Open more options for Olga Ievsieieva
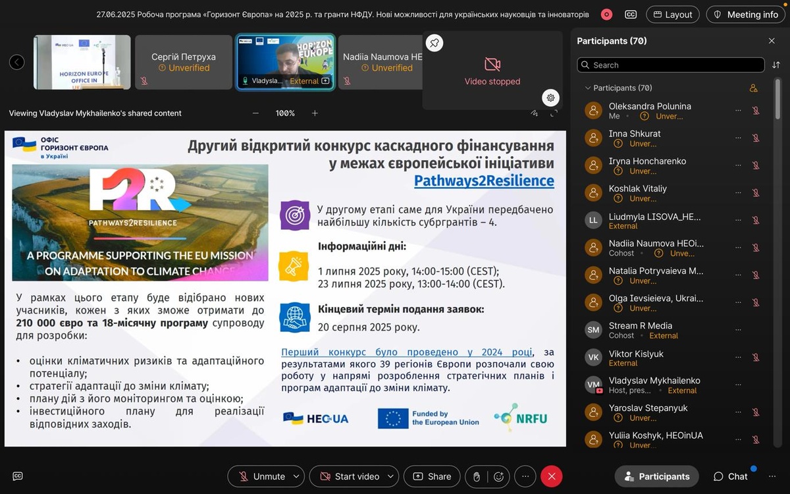790x494 pixels. [739, 302]
